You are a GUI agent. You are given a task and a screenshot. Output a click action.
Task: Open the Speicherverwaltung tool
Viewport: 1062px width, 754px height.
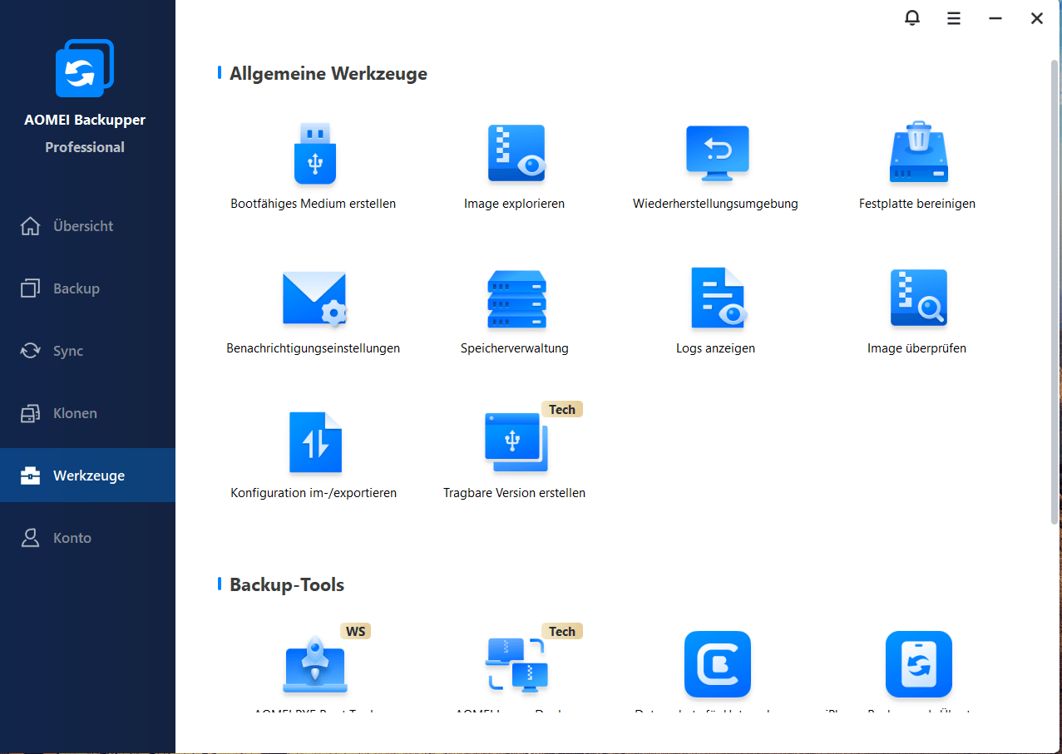tap(516, 299)
